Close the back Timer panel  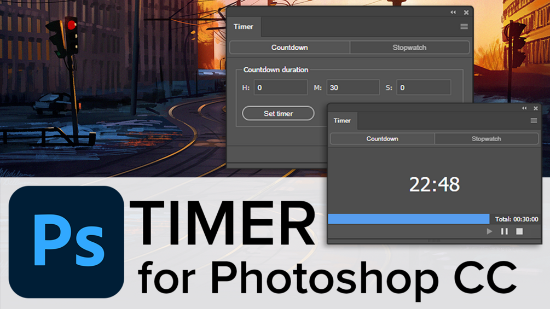[x=466, y=12]
